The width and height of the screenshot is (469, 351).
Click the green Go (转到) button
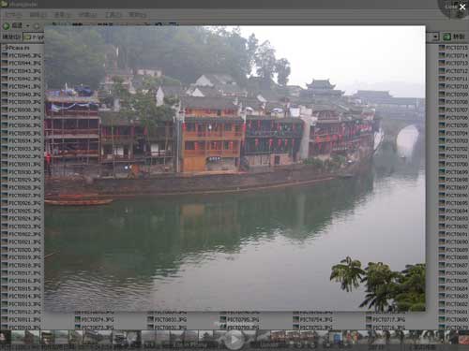[454, 37]
